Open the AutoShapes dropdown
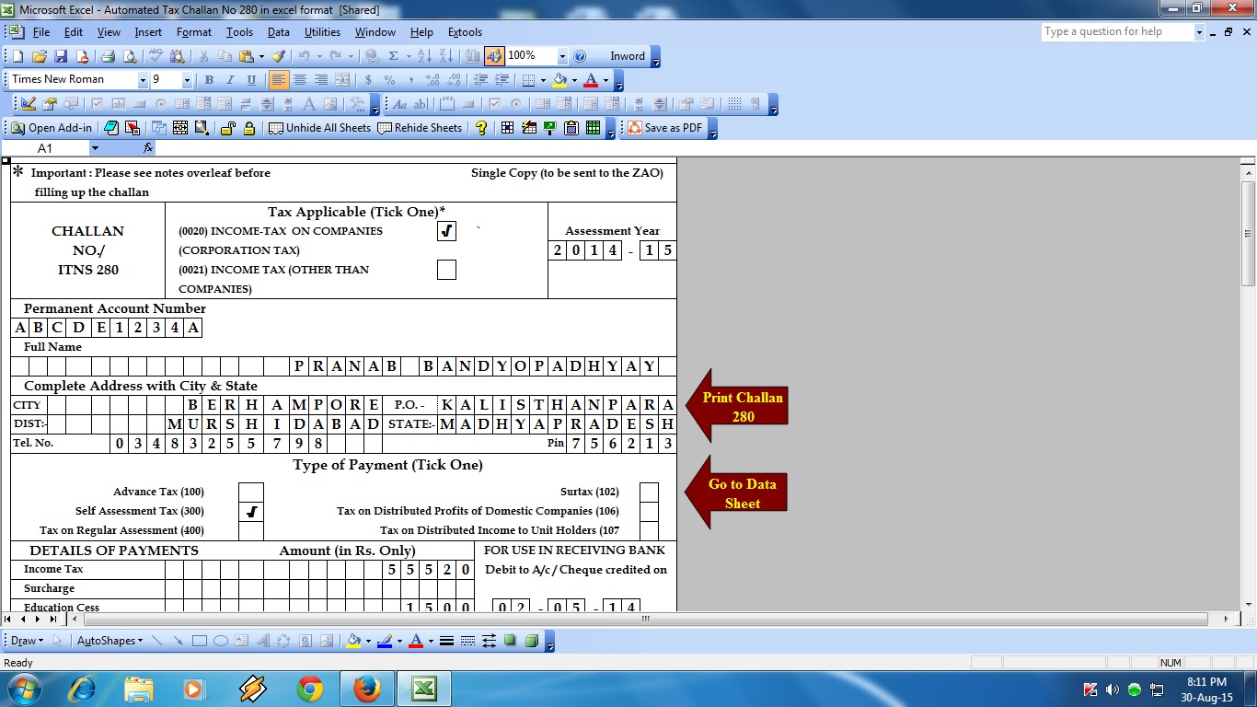The width and height of the screenshot is (1257, 707). pyautogui.click(x=110, y=641)
